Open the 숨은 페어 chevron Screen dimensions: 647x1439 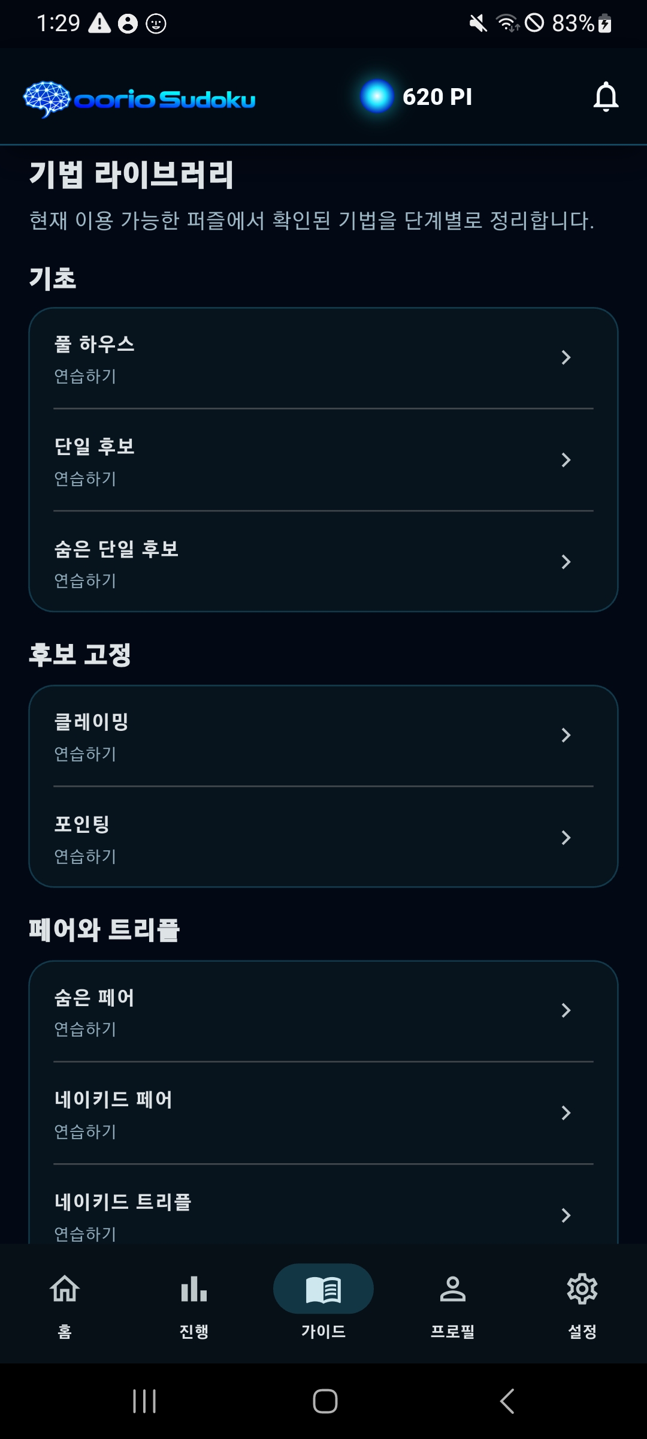point(566,1010)
